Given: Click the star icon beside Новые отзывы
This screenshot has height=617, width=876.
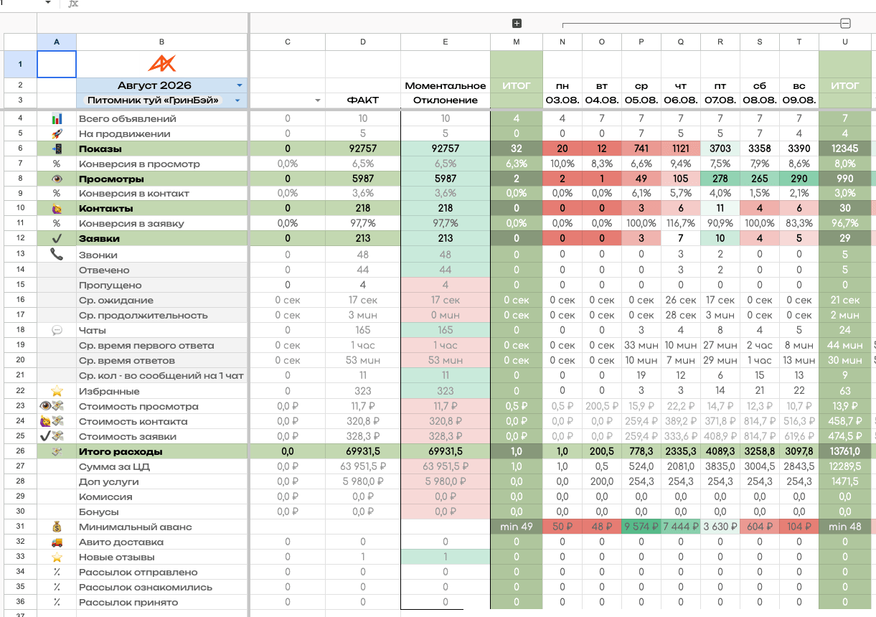Looking at the screenshot, I should click(x=57, y=557).
